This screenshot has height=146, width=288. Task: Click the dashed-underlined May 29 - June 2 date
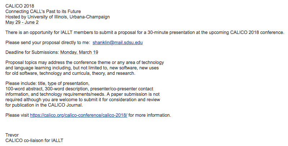click(22, 22)
